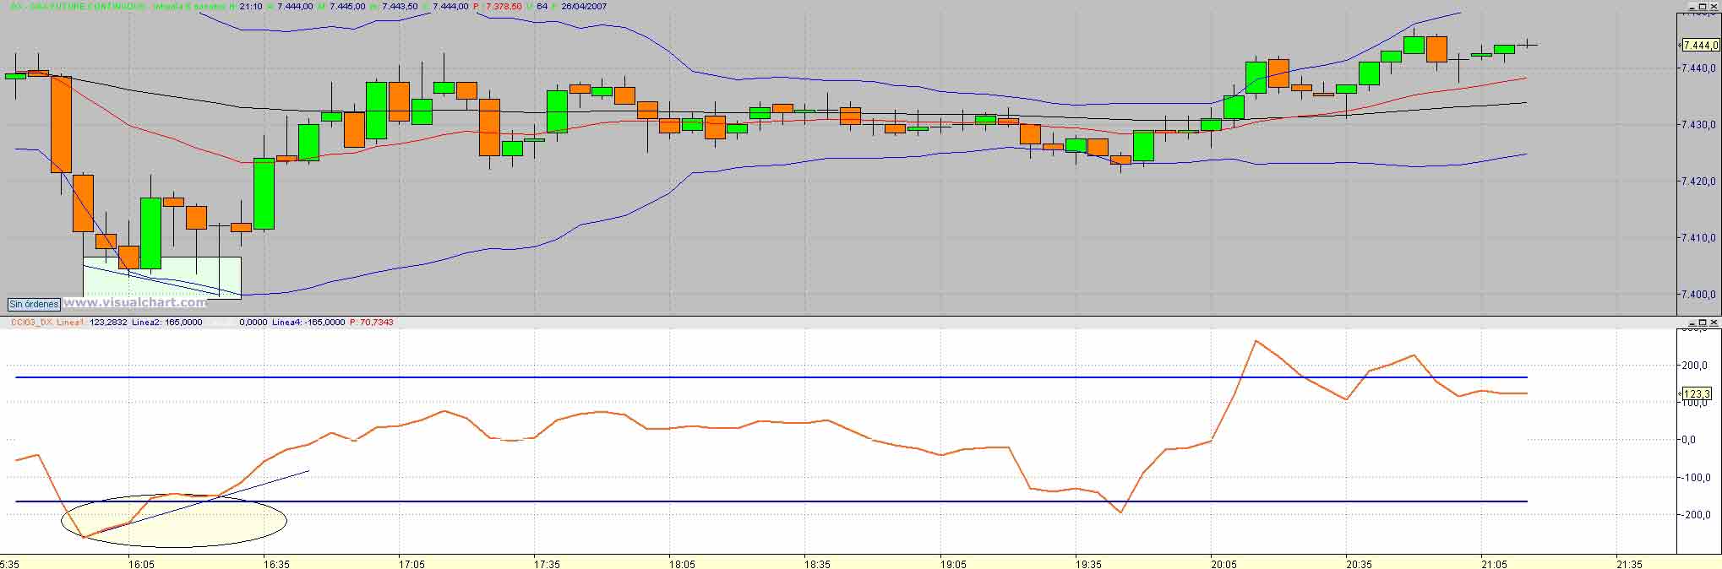Click the current CCI value tag 123,3
Viewport: 1722px width, 569px height.
(x=1695, y=393)
